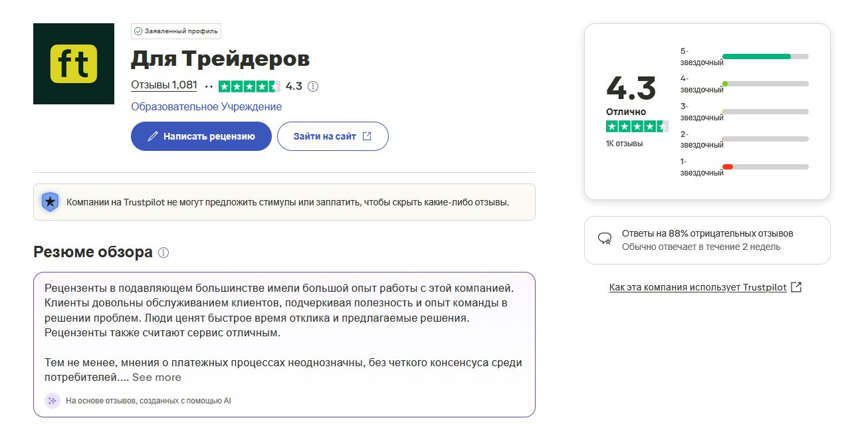Open Как эта компания использует Trustpilot link
Screen dimensions: 842x440
coord(698,288)
